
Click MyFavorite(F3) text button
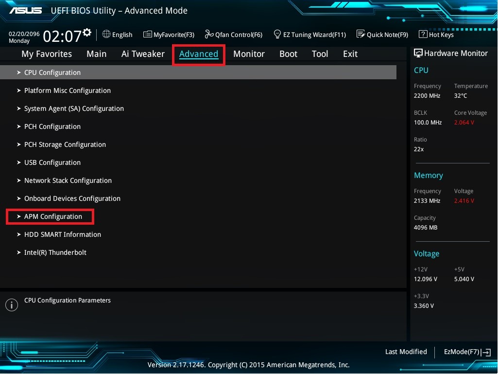174,35
